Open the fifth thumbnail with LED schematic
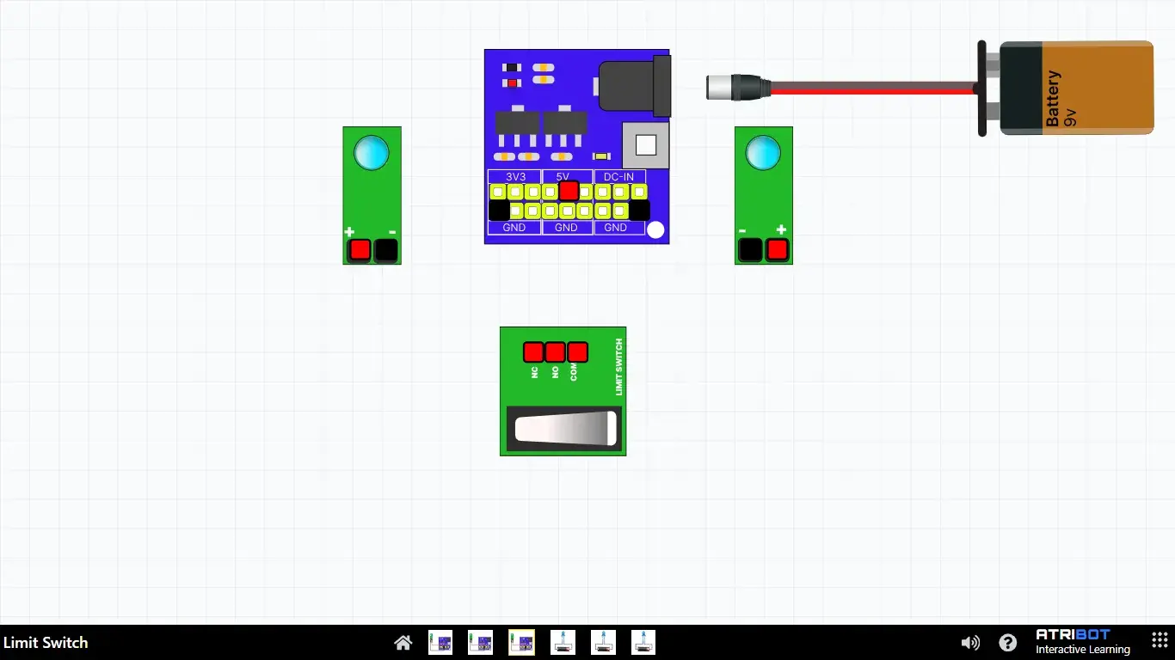This screenshot has height=660, width=1175. (x=603, y=643)
